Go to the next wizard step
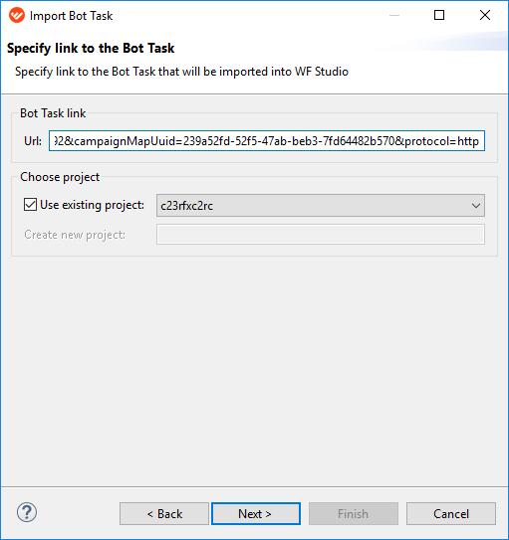509x540 pixels. [256, 513]
